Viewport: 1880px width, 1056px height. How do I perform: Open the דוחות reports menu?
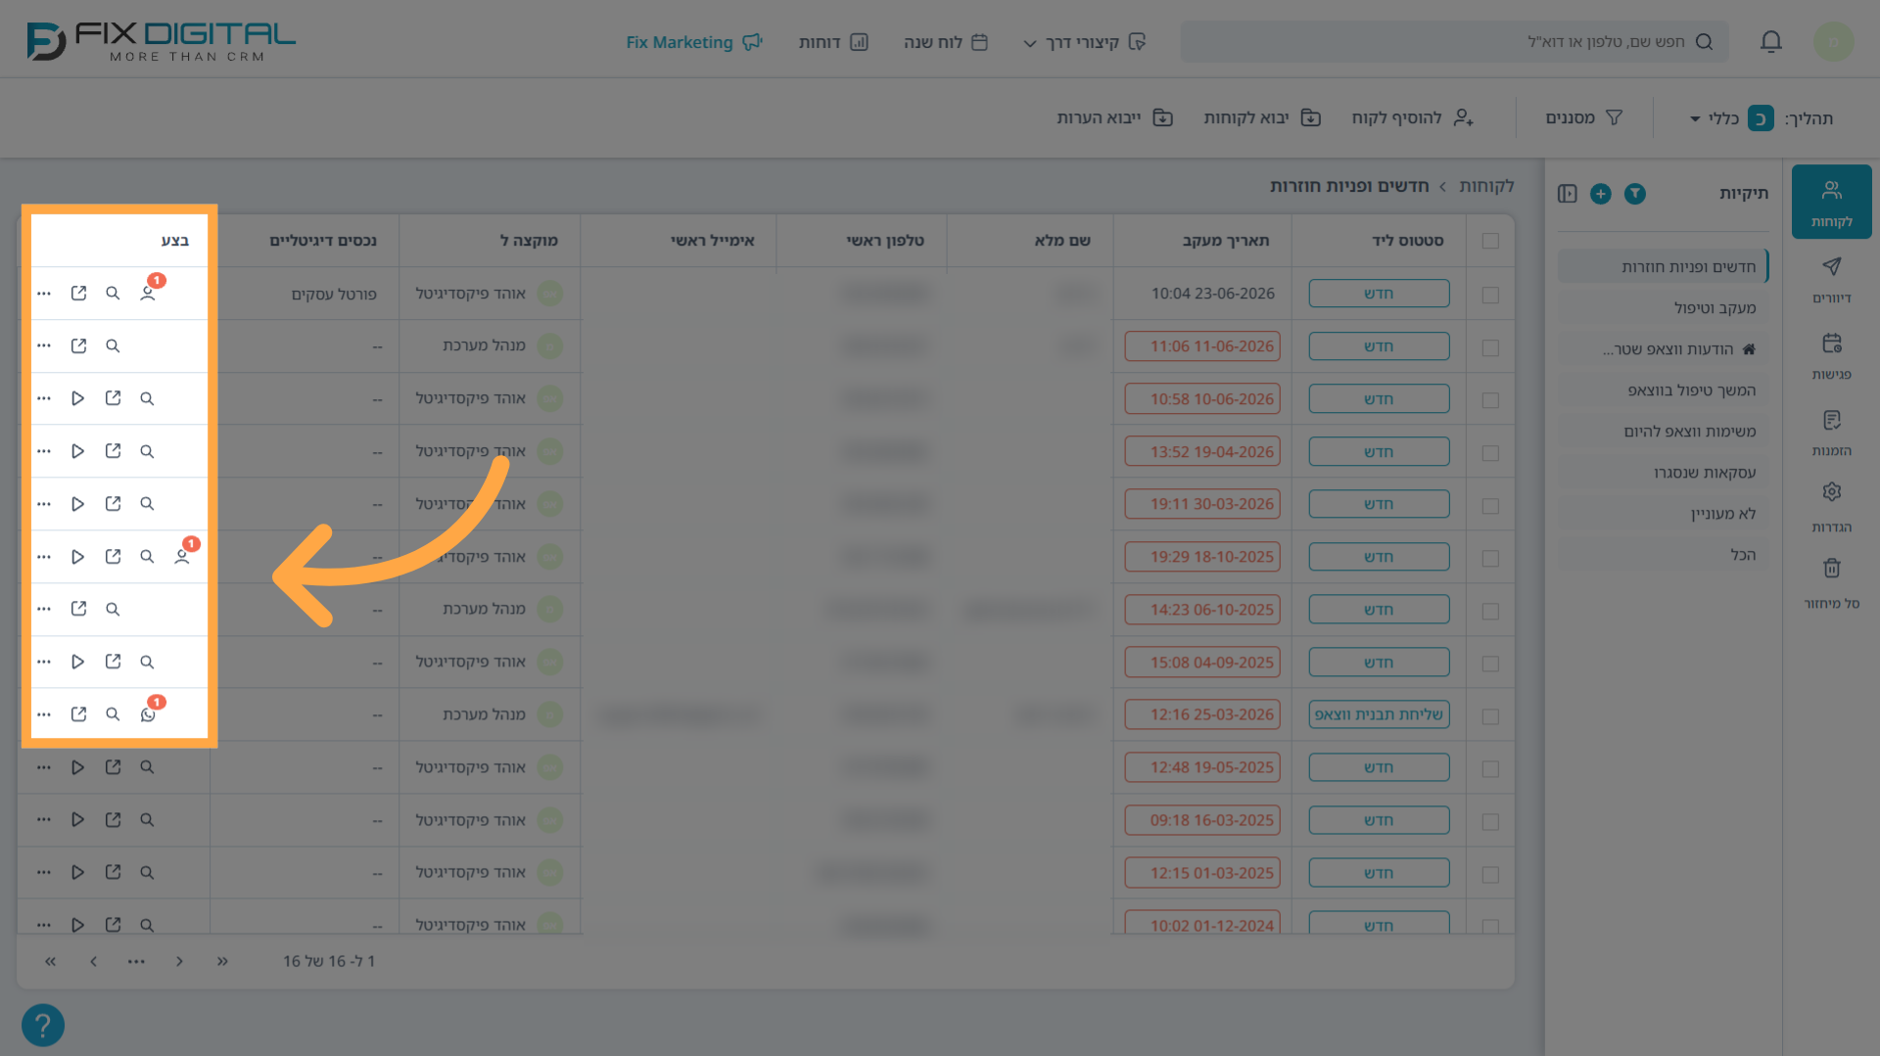pyautogui.click(x=833, y=42)
